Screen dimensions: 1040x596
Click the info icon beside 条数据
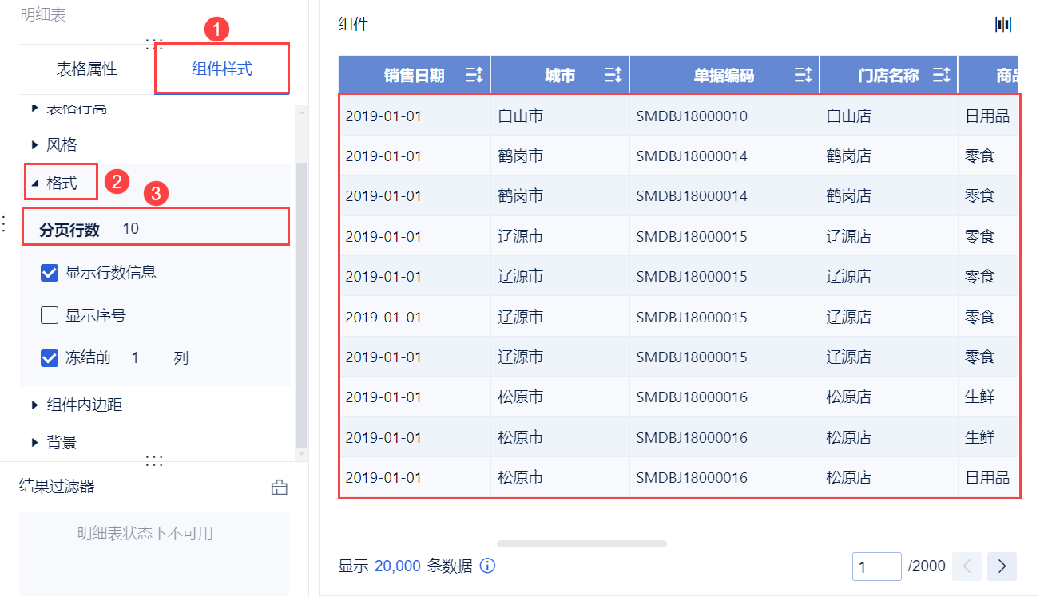point(487,566)
